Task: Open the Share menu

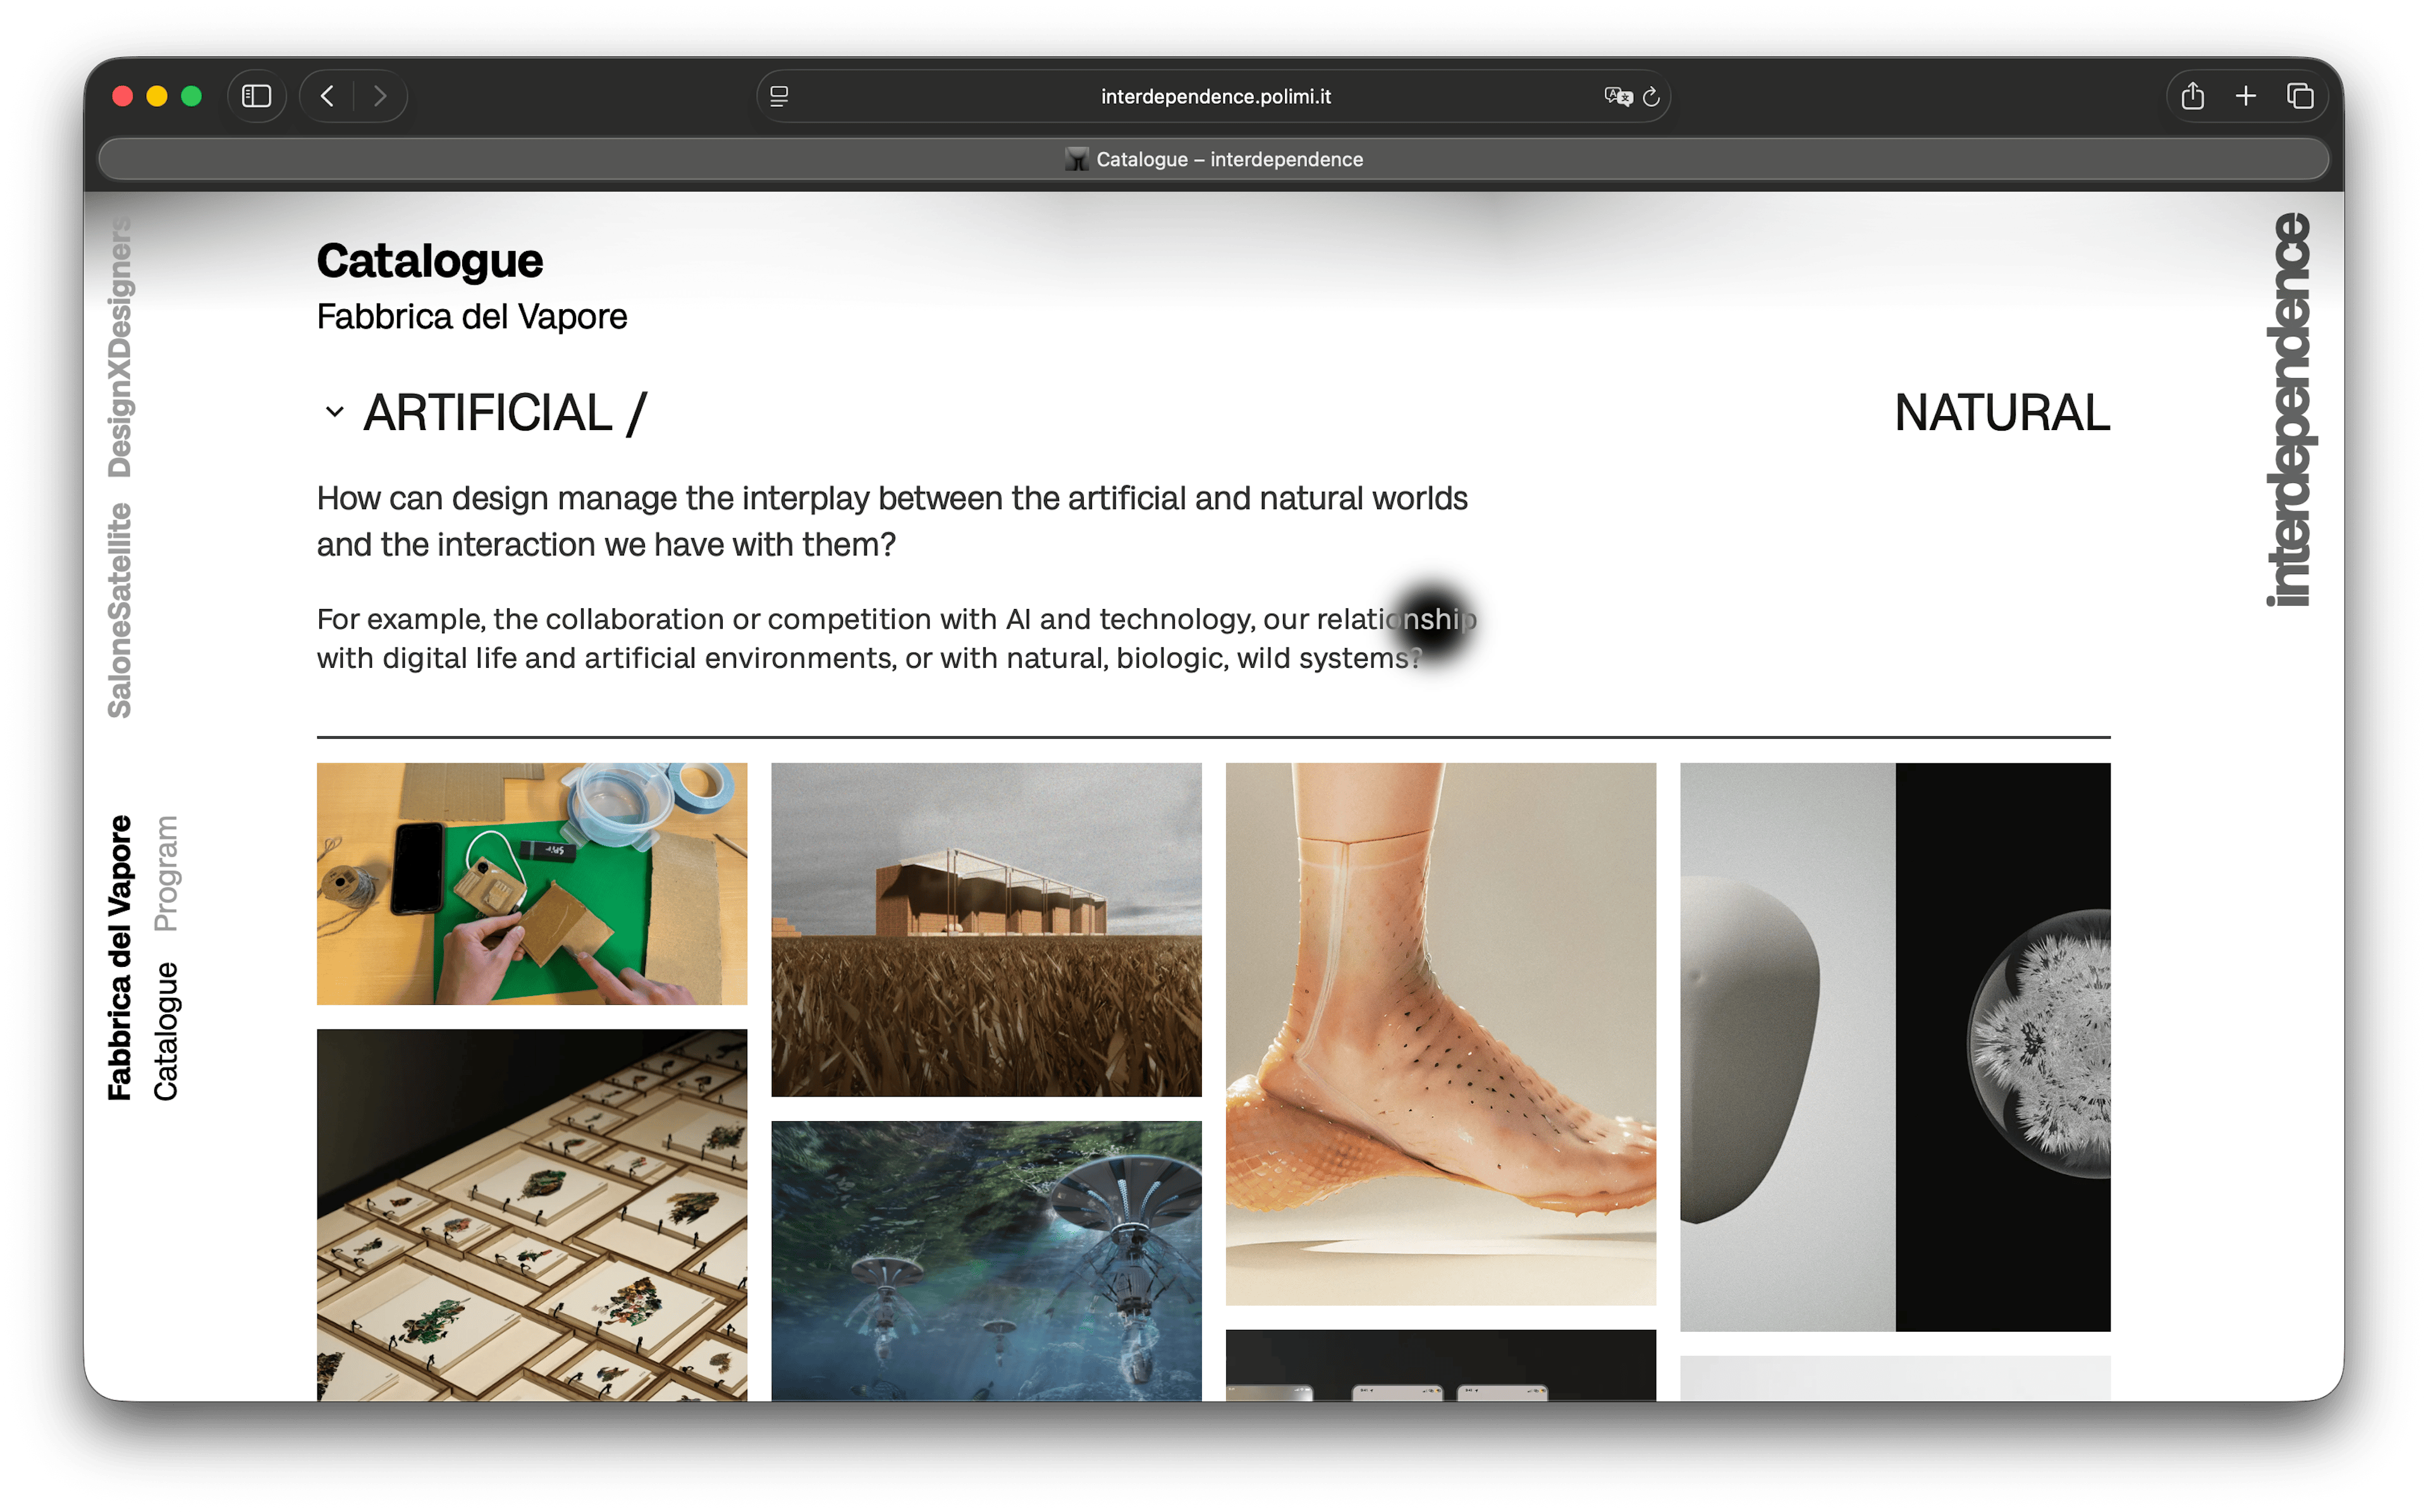Action: (x=2192, y=96)
